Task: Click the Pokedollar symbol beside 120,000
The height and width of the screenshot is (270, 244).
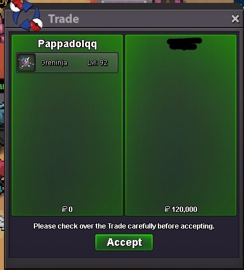Action: (x=167, y=209)
